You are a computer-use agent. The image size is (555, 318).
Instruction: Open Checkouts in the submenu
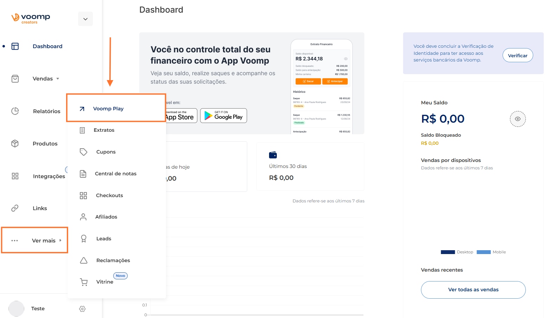pos(109,195)
